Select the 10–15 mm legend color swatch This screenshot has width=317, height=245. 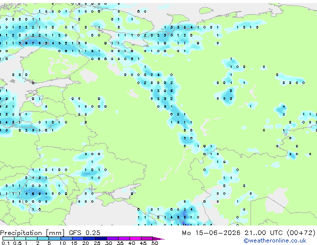pos(66,238)
